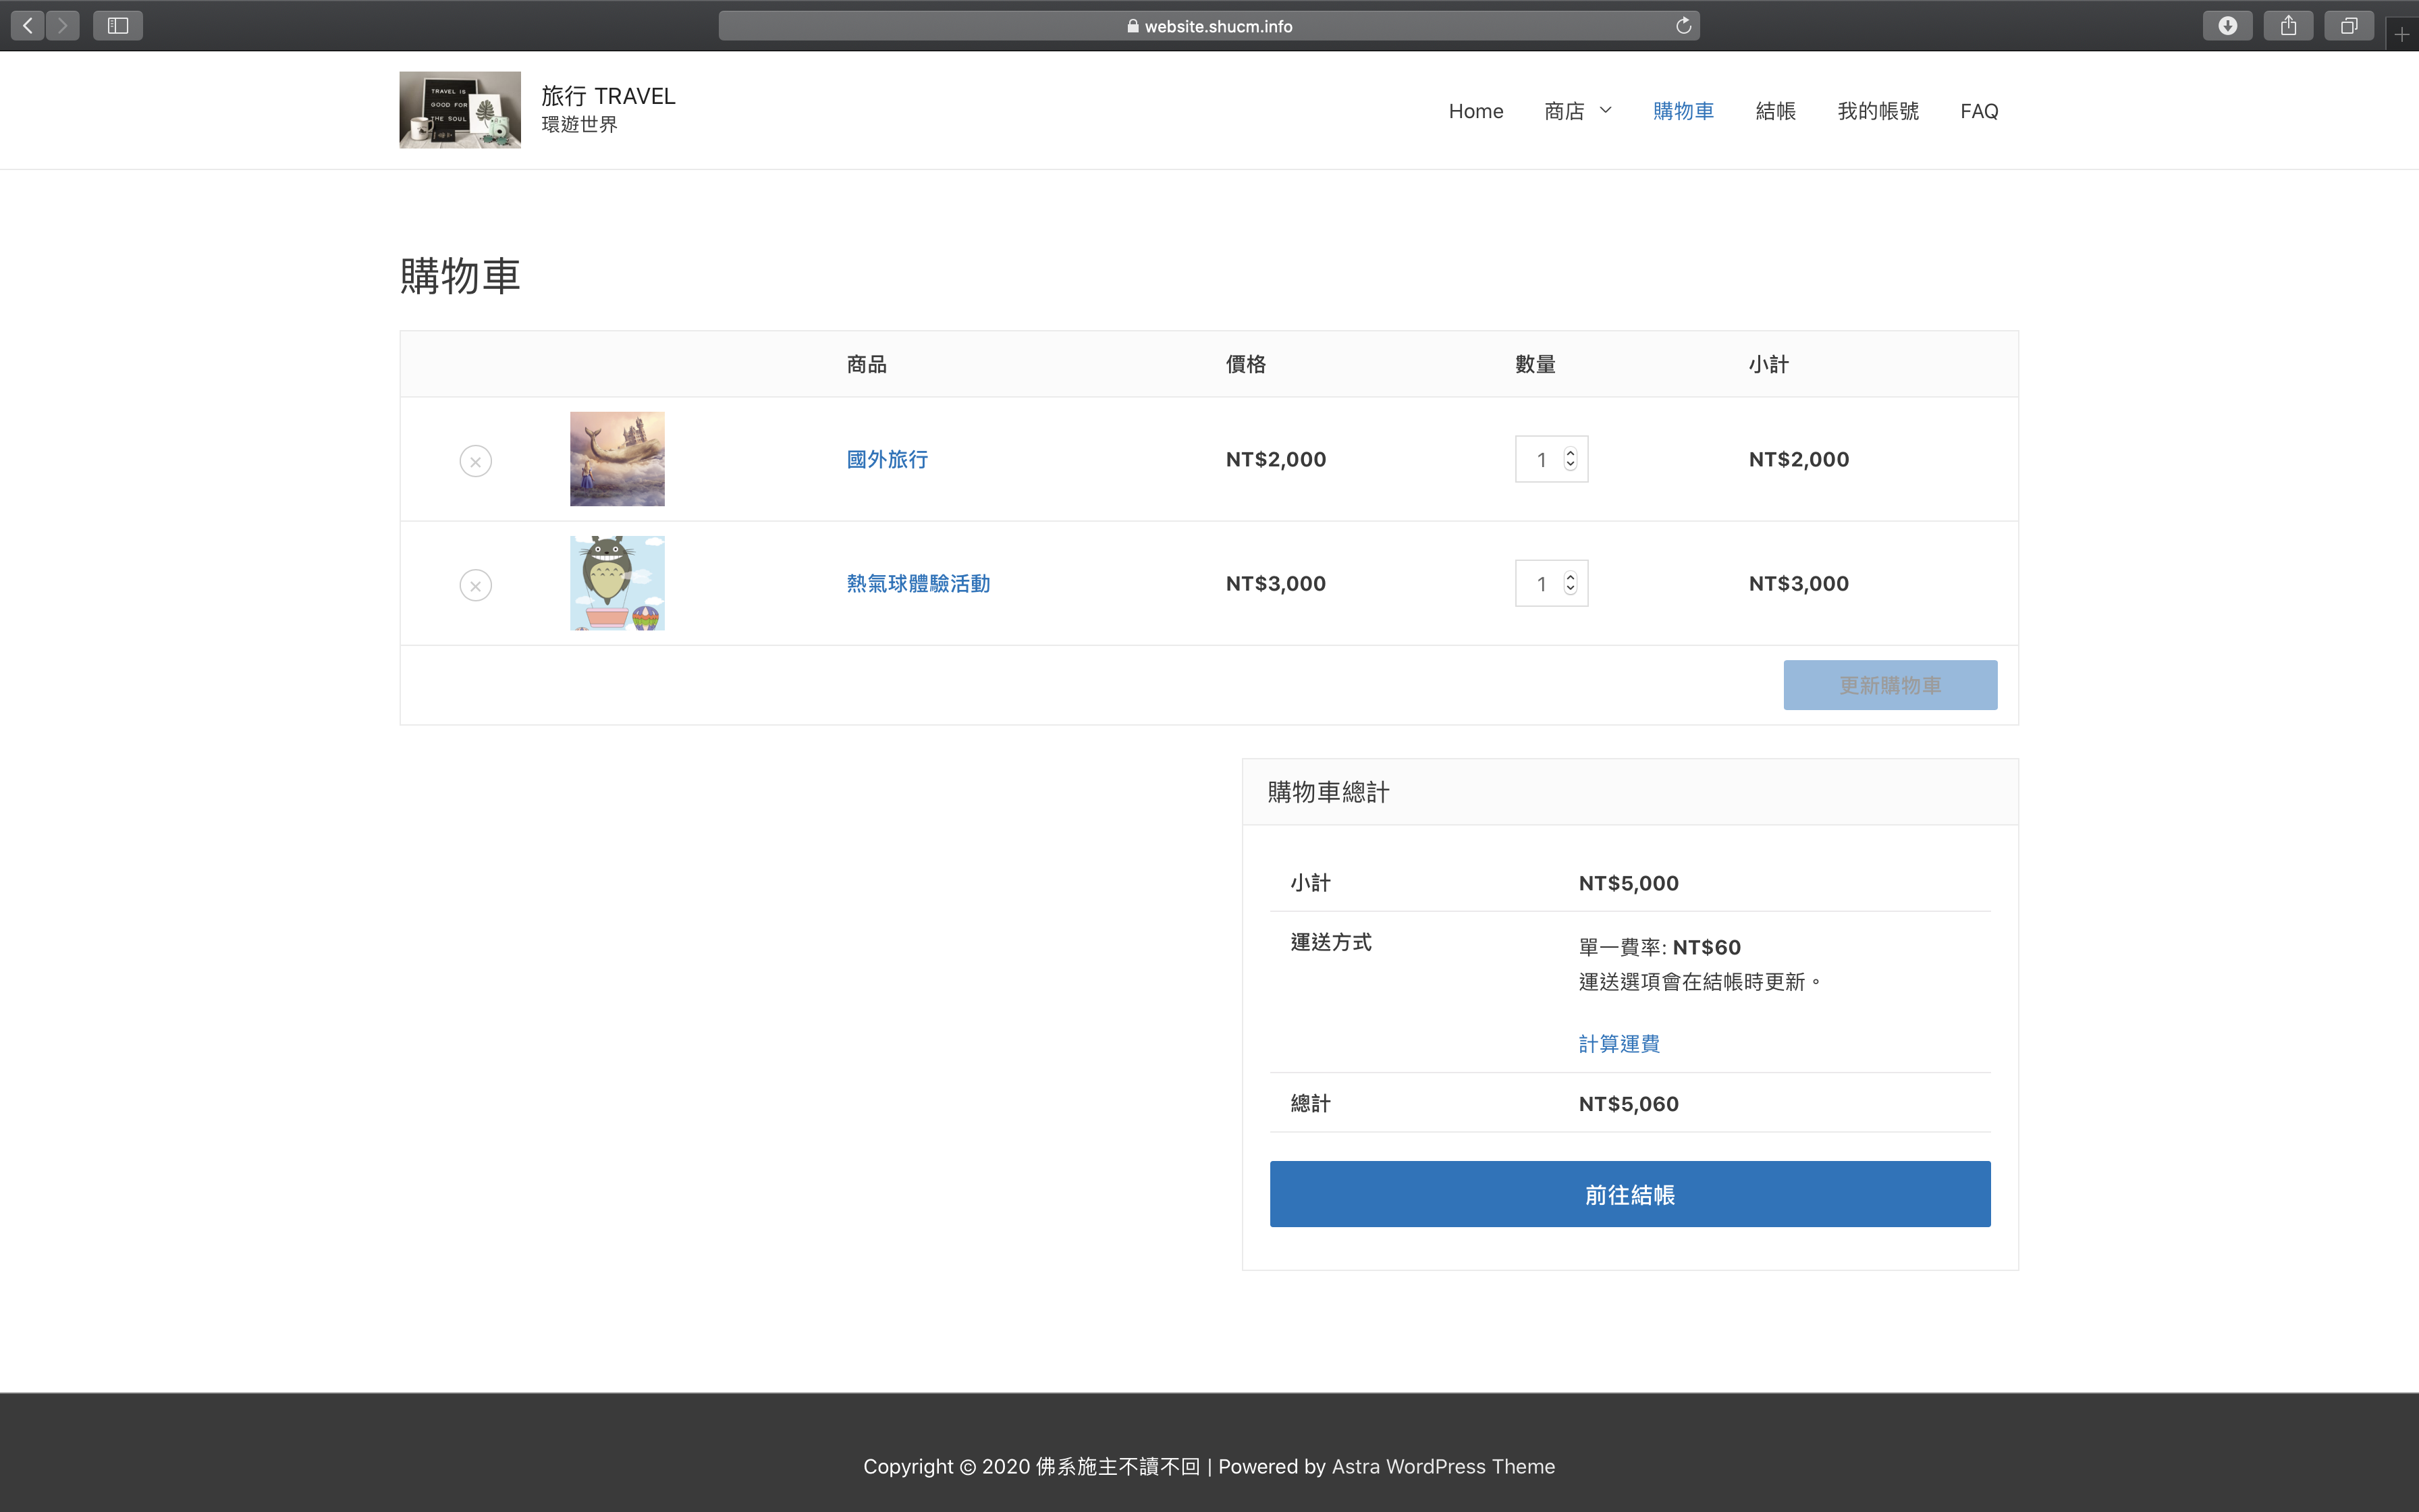Remove 國外旅行 from the cart
This screenshot has height=1512, width=2419.
[x=476, y=461]
